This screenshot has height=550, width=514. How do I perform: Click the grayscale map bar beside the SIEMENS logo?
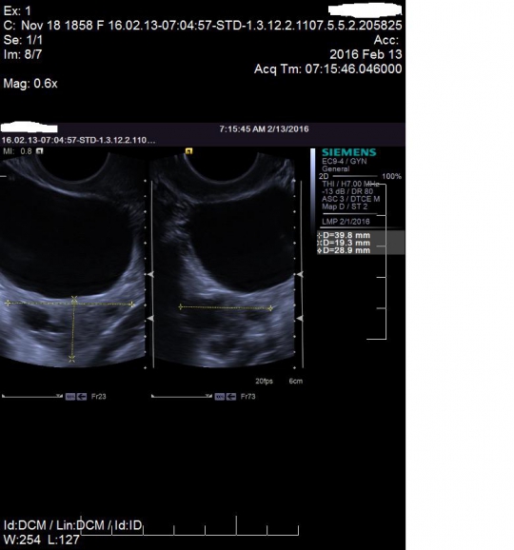click(312, 187)
